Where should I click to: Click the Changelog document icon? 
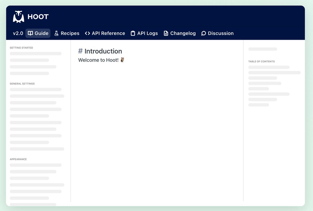pyautogui.click(x=166, y=33)
